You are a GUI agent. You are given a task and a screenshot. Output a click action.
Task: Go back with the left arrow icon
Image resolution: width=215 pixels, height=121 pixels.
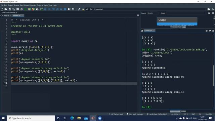[x=87, y=9]
